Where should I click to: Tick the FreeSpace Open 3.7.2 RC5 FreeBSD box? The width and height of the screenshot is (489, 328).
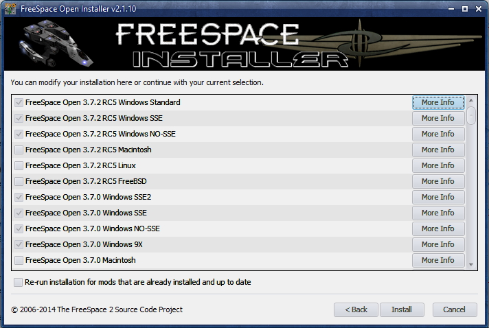point(19,181)
